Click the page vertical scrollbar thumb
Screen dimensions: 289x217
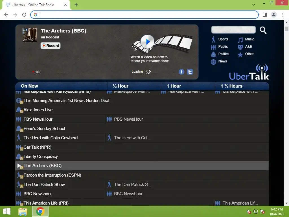pos(286,29)
